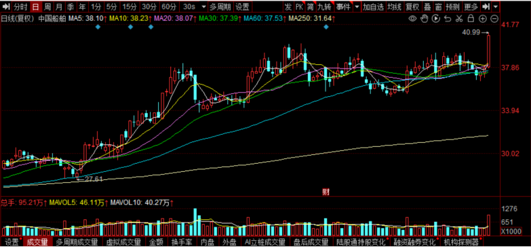Open the dropdown arrow next to 30s

203,6
